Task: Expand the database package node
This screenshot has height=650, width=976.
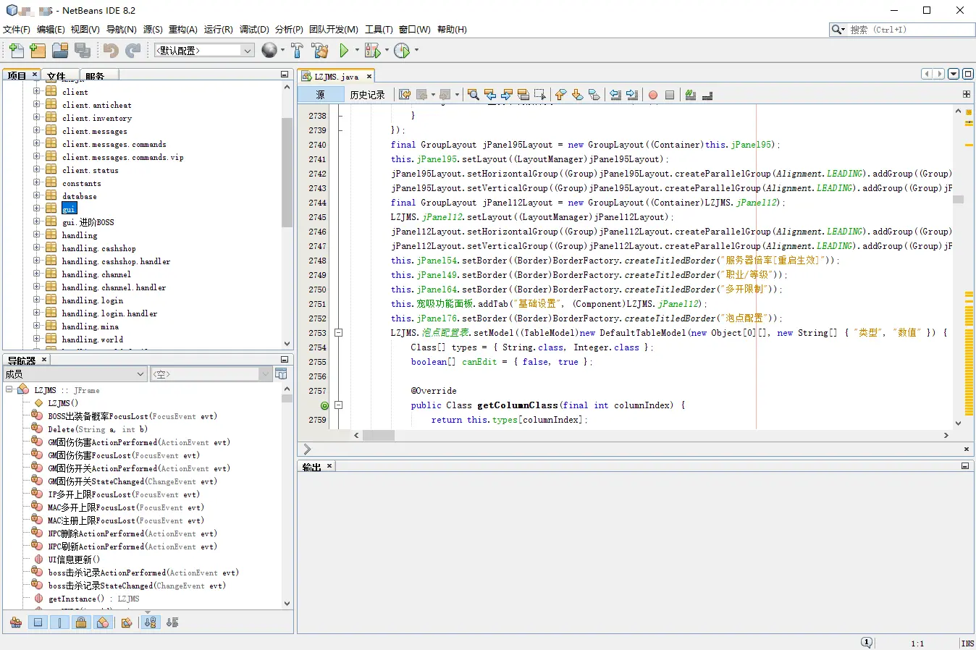Action: 36,195
